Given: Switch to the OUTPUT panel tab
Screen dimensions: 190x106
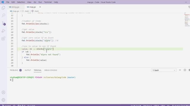Looking at the screenshot, I should [x=28, y=70].
